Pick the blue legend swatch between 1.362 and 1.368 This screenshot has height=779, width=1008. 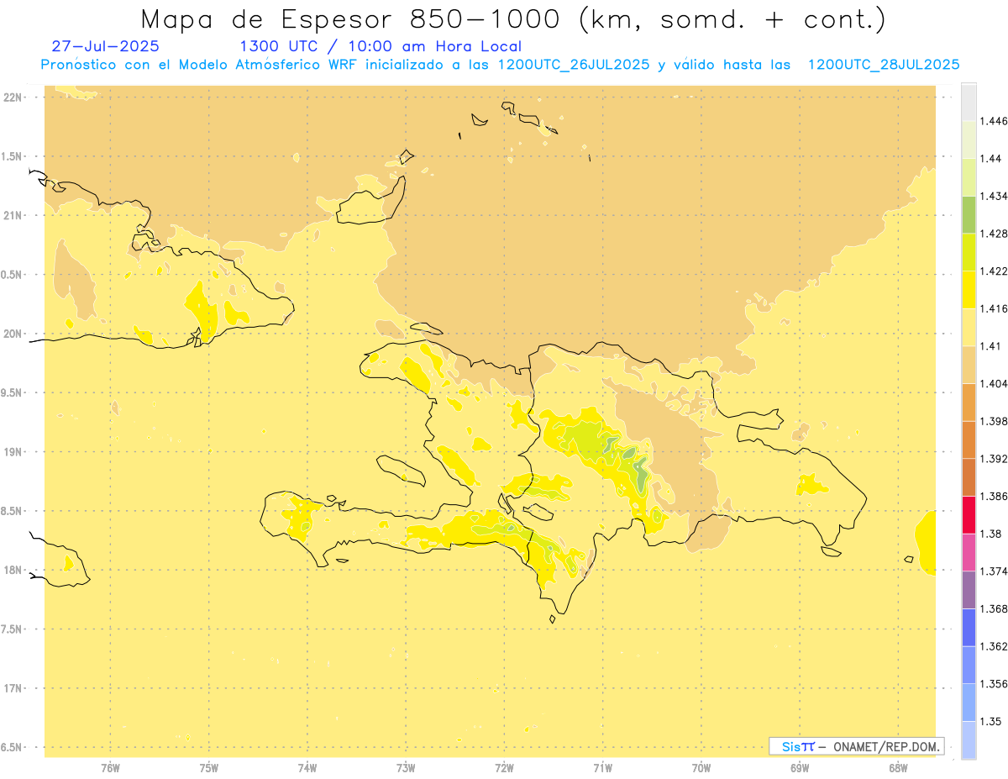[x=969, y=627]
